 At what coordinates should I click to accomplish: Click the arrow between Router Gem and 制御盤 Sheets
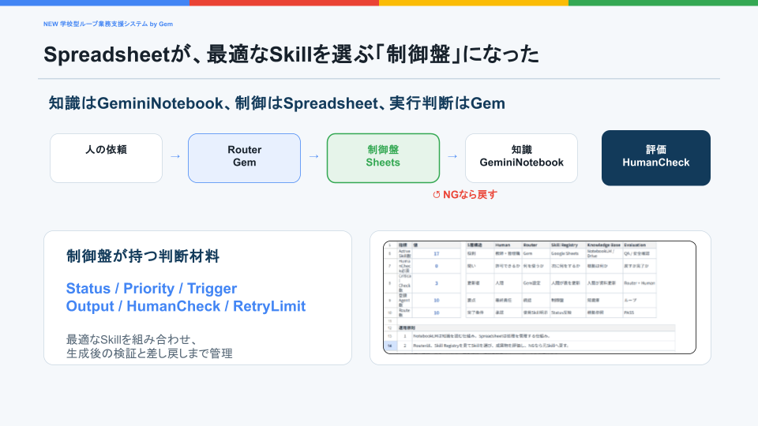tap(313, 156)
